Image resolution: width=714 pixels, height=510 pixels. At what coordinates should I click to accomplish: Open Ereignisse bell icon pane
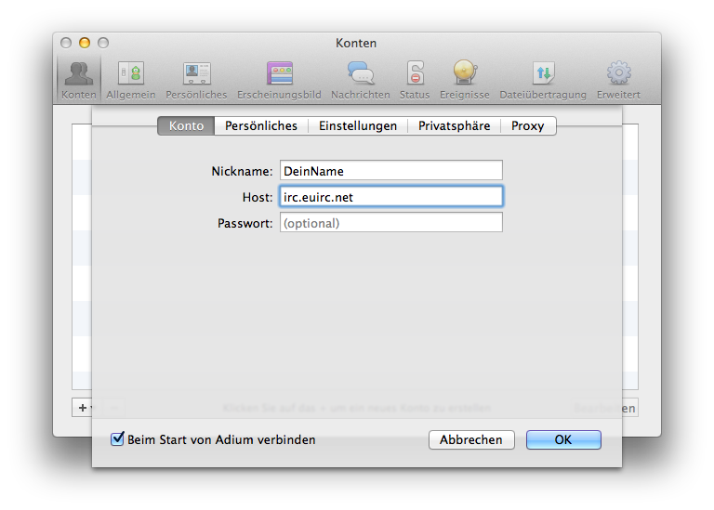point(464,79)
